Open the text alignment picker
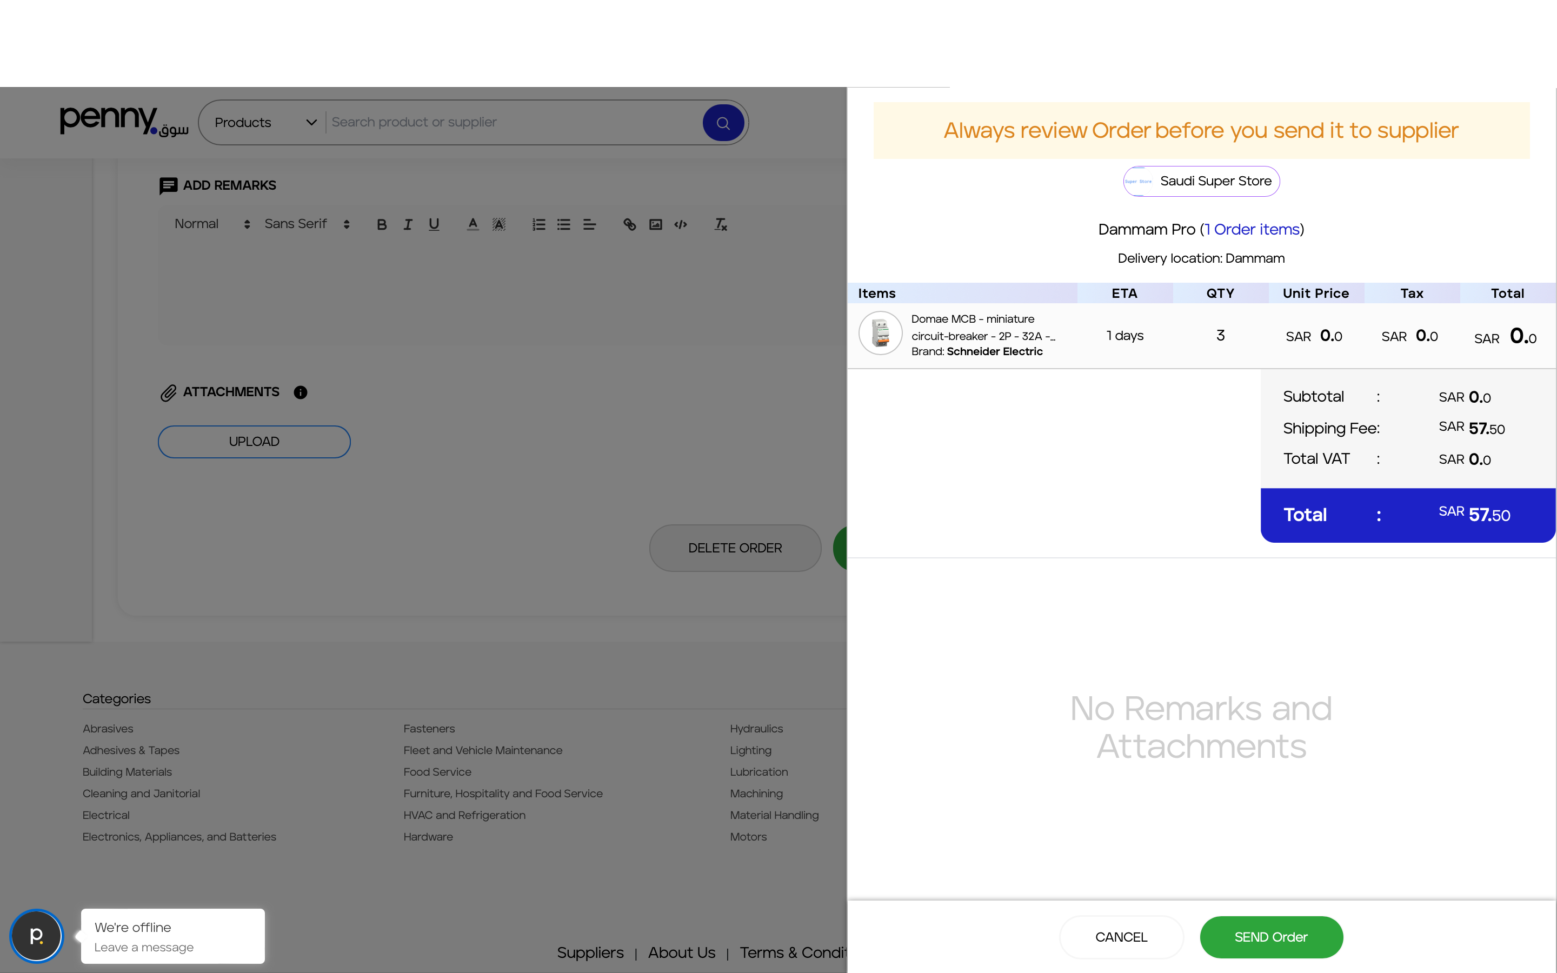The width and height of the screenshot is (1557, 973). (589, 224)
